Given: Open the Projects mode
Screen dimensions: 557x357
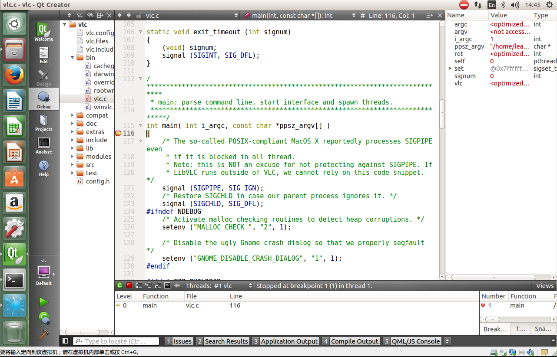Looking at the screenshot, I should 44,122.
